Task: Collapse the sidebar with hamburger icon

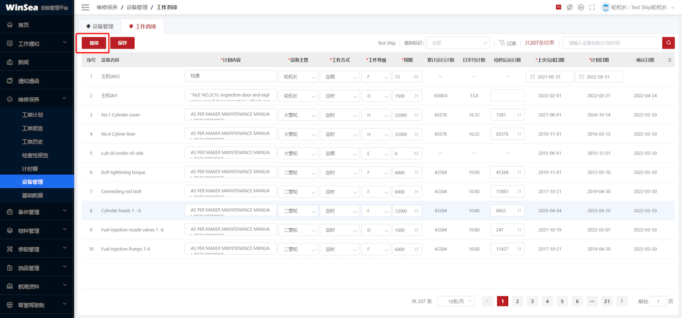Action: 86,7
